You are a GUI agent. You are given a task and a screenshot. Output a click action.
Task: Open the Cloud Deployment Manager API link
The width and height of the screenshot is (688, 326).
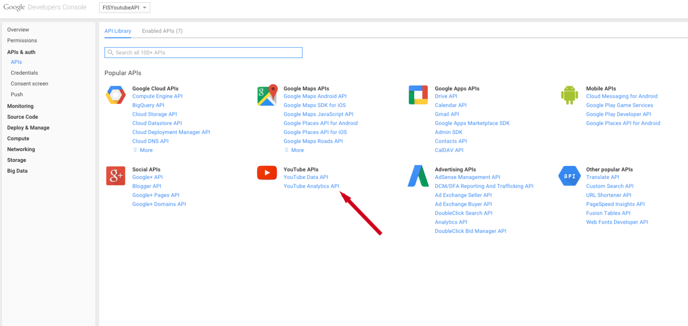click(172, 132)
